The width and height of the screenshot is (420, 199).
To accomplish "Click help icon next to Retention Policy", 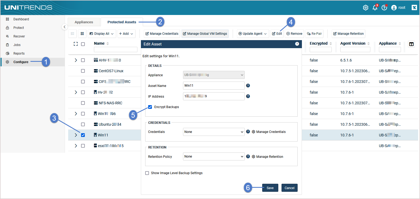I will coord(248,156).
